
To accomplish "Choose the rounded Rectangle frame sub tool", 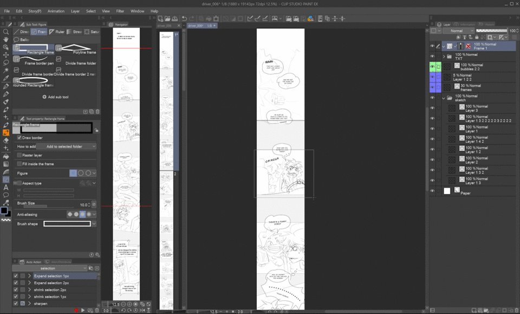I will tap(34, 82).
